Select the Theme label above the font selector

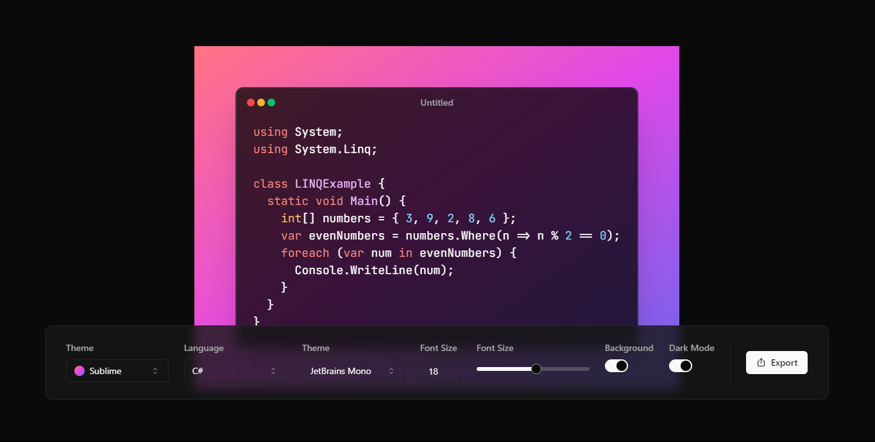[316, 348]
